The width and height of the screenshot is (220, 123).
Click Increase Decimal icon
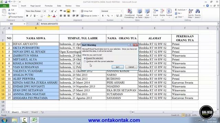(x=117, y=16)
